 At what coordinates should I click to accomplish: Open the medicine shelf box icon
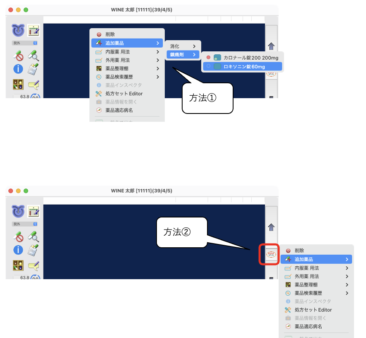pyautogui.click(x=18, y=84)
